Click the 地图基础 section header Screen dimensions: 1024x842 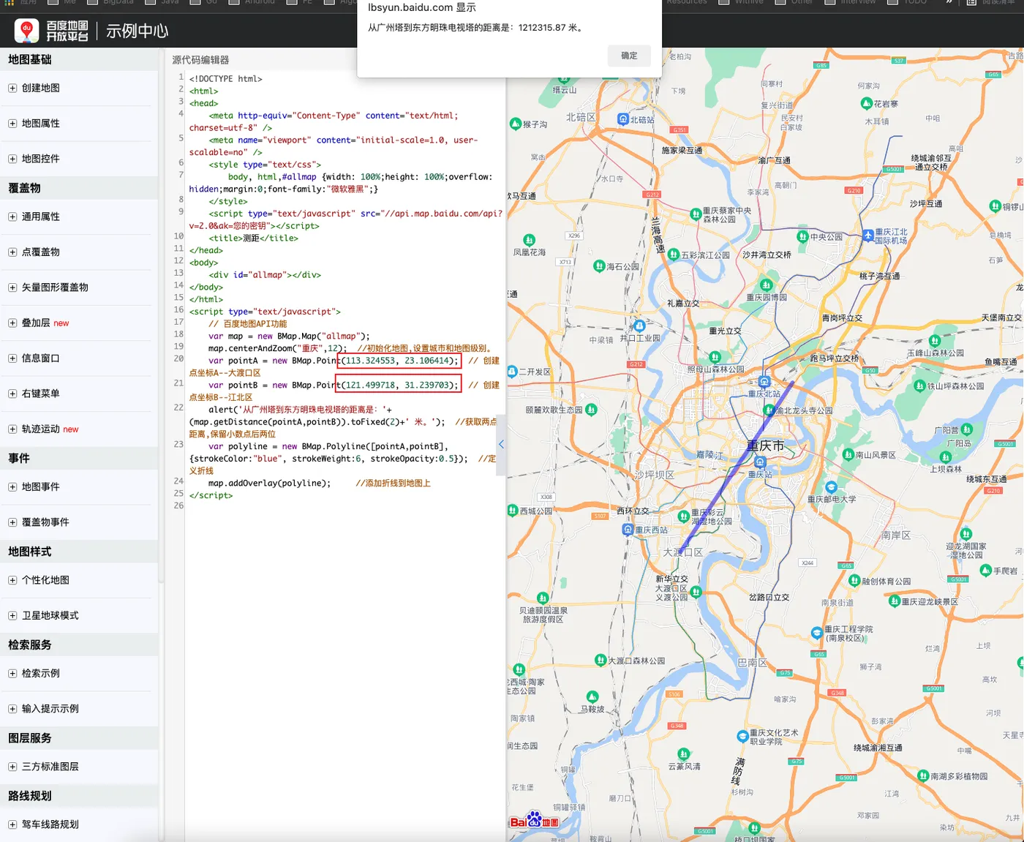click(x=79, y=59)
